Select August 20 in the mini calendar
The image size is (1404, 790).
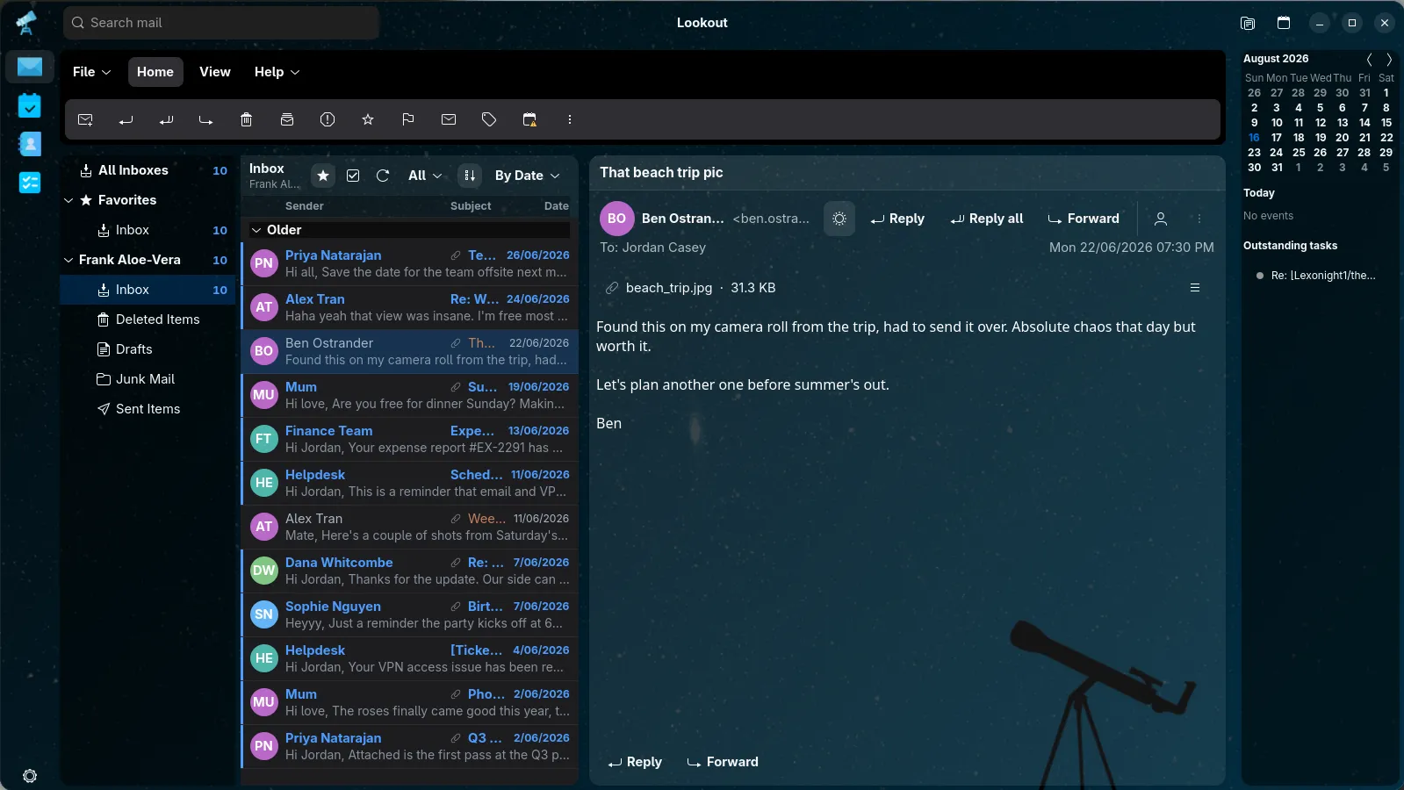point(1342,138)
